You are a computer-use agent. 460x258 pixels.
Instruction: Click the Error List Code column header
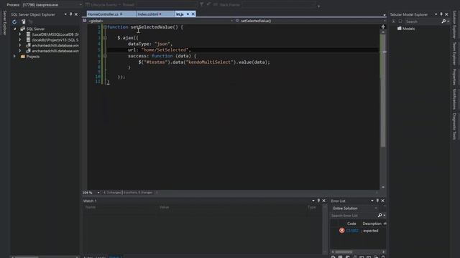tap(351, 224)
